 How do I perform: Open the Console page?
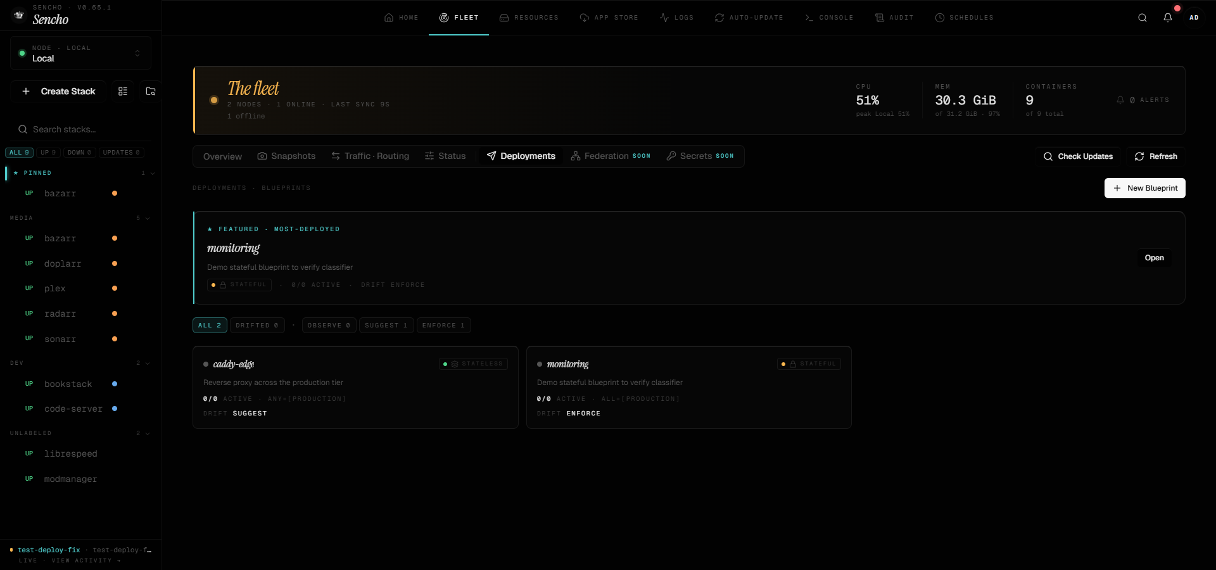point(829,18)
